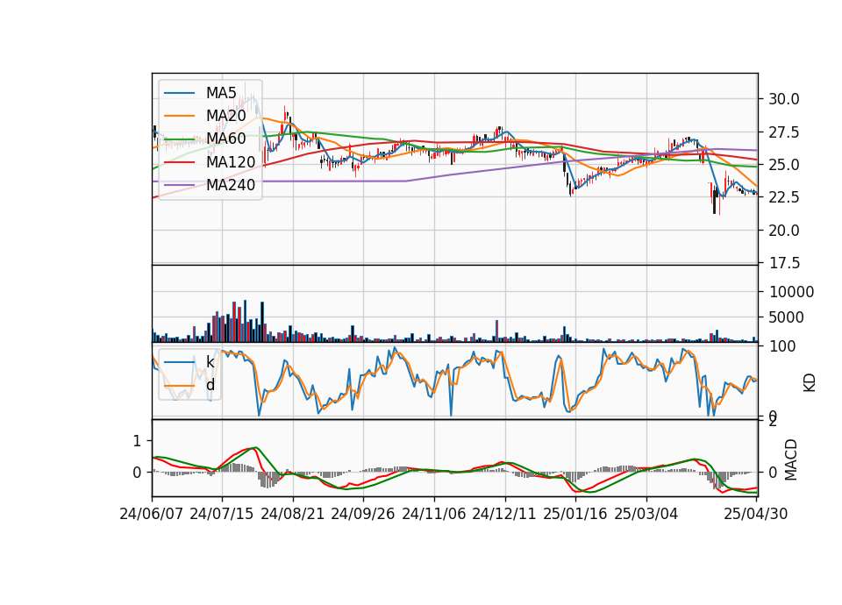Image resolution: width=842 pixels, height=605 pixels.
Task: Click the 22.5 price axis label
Action: coord(784,197)
